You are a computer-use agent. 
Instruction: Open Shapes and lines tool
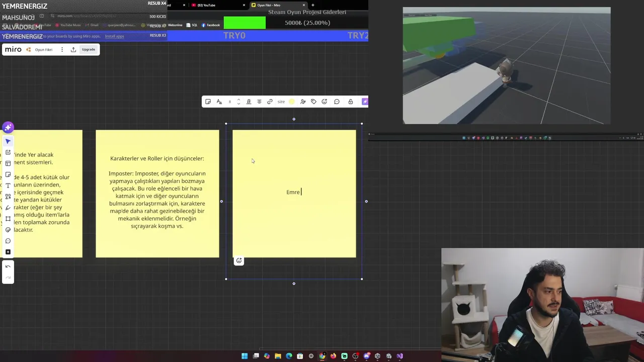point(8,197)
